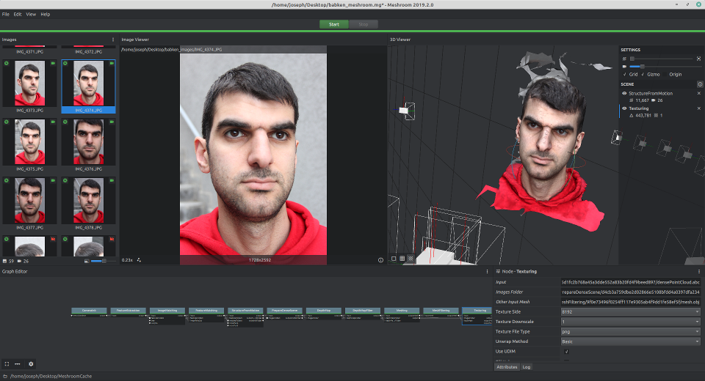This screenshot has width=705, height=381.
Task: Click the camera scale icon in Settings
Action: (x=624, y=67)
